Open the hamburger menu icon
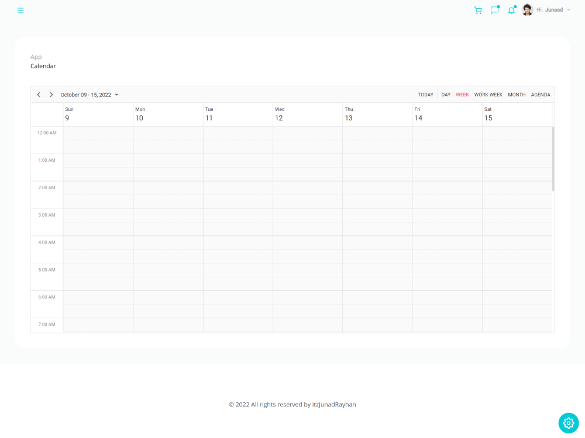 point(20,10)
